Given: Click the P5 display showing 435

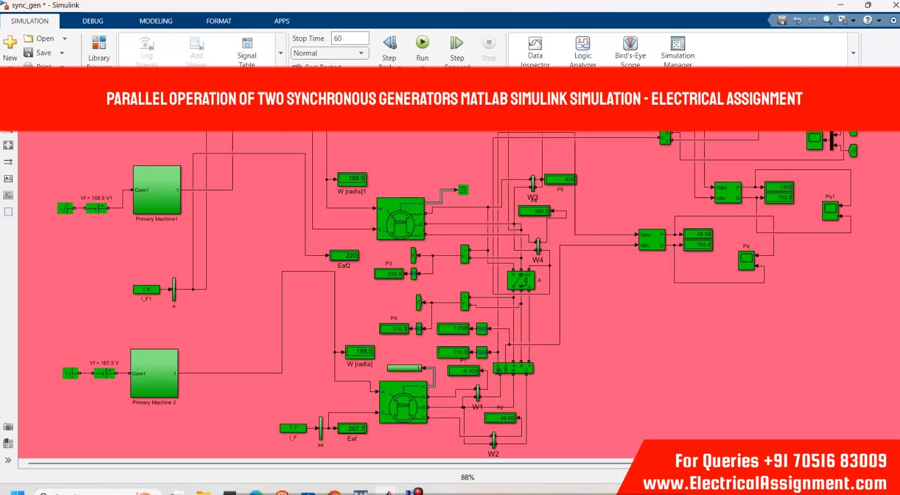Looking at the screenshot, I should 560,179.
